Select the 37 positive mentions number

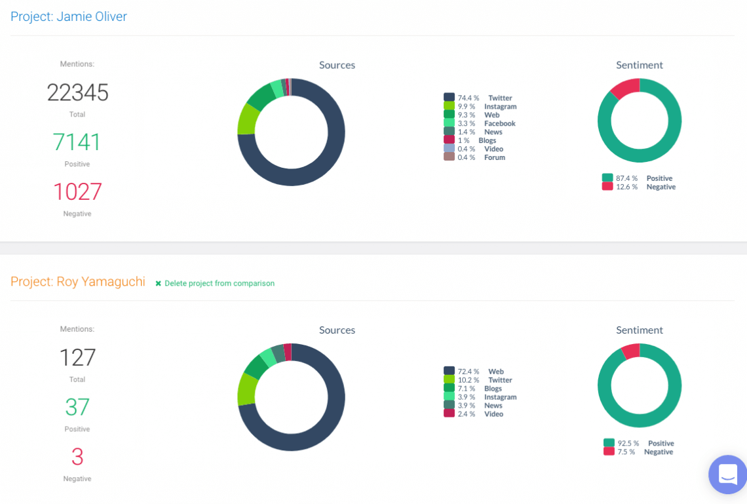point(77,407)
